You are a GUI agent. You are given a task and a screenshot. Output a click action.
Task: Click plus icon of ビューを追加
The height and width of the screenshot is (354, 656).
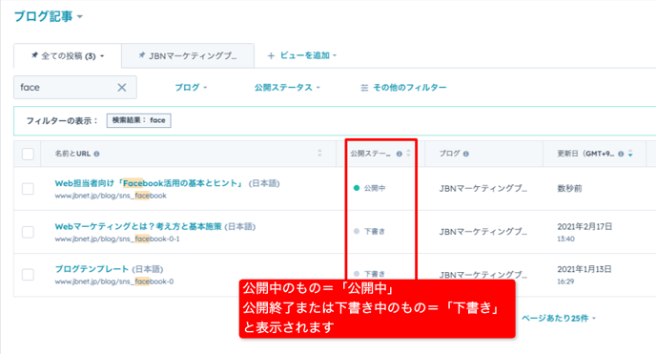tap(271, 55)
